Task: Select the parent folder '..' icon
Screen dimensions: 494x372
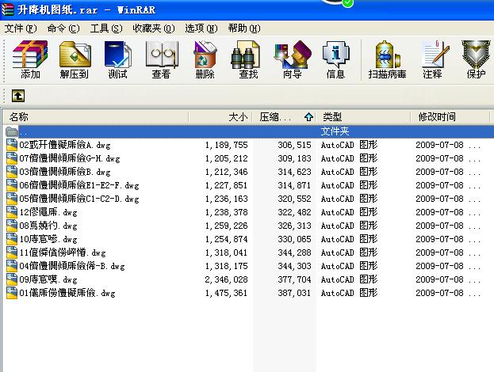Action: point(12,131)
